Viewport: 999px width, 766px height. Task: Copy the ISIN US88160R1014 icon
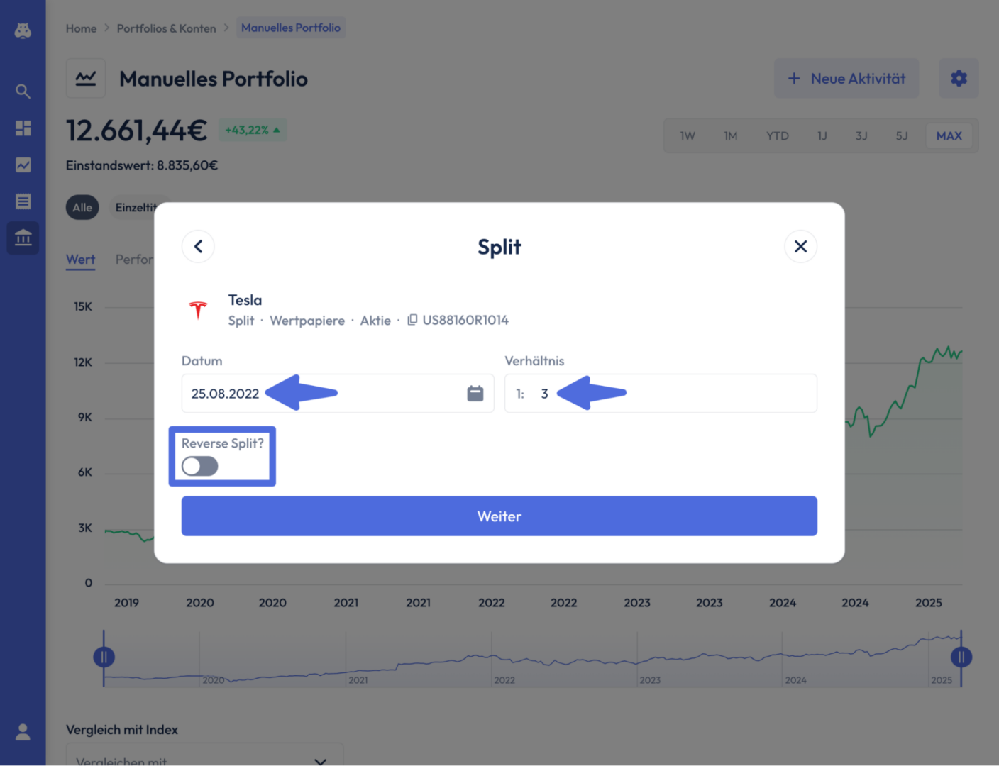point(412,320)
